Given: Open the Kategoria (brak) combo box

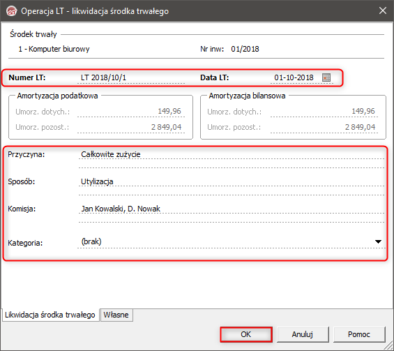Looking at the screenshot, I should click(232, 241).
